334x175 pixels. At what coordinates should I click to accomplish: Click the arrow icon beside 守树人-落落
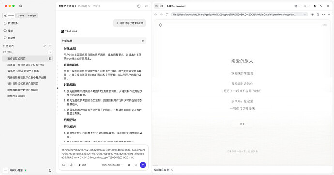click(x=5, y=170)
